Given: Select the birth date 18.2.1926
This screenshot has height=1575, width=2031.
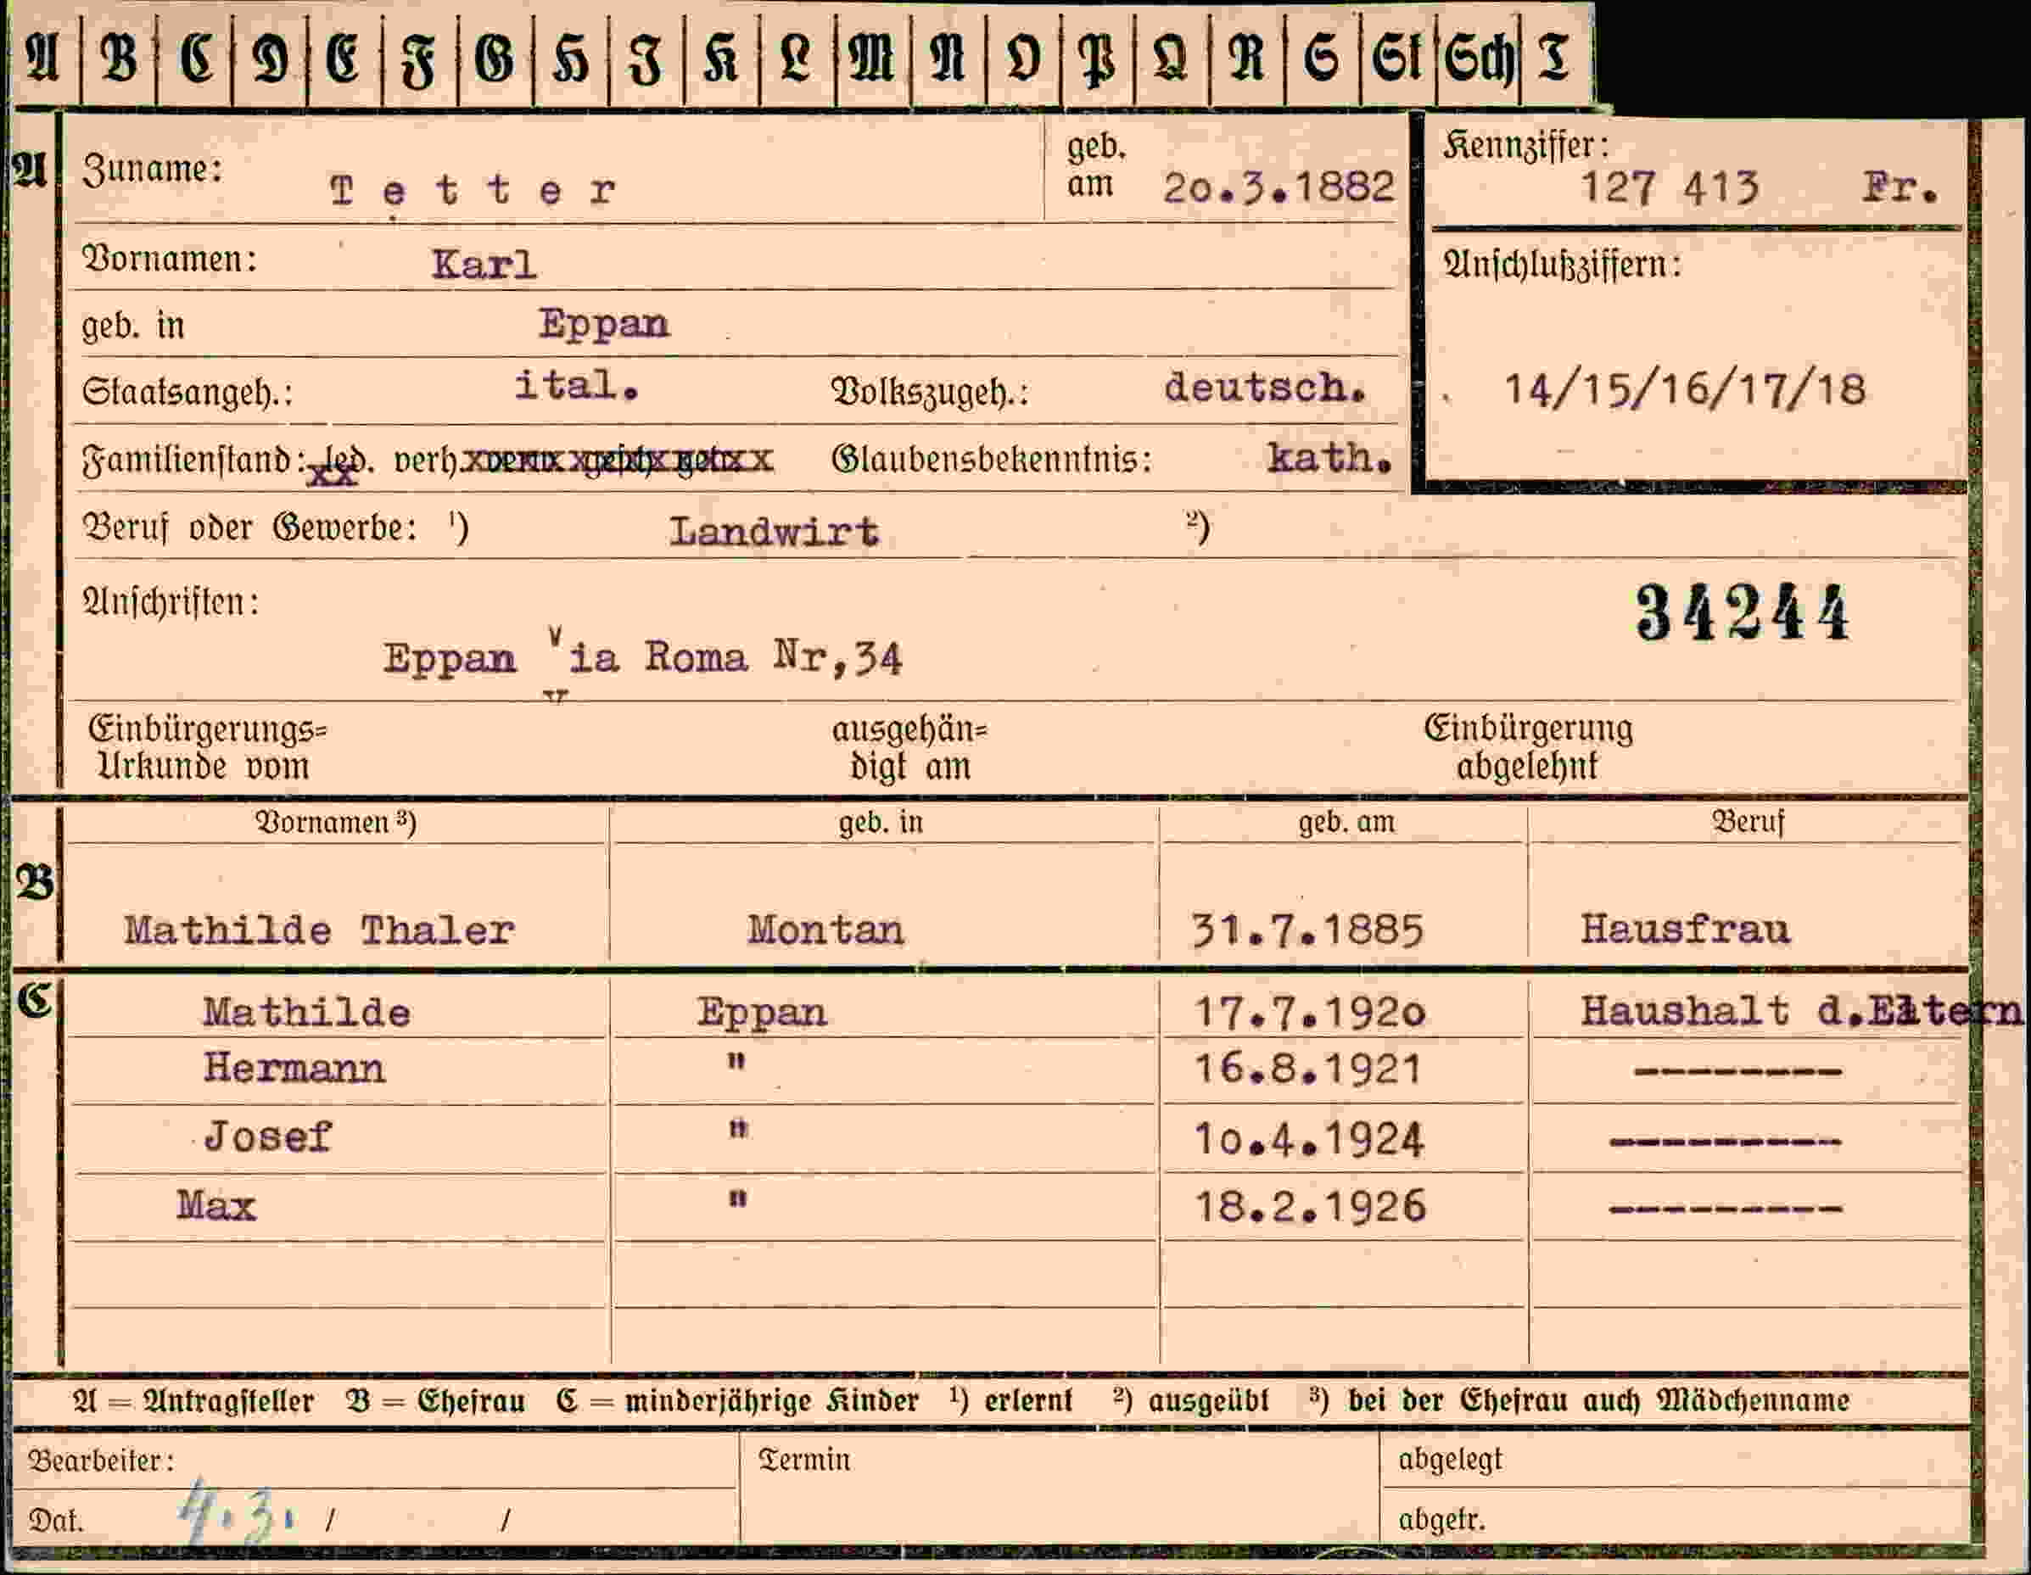Looking at the screenshot, I should (1309, 1207).
